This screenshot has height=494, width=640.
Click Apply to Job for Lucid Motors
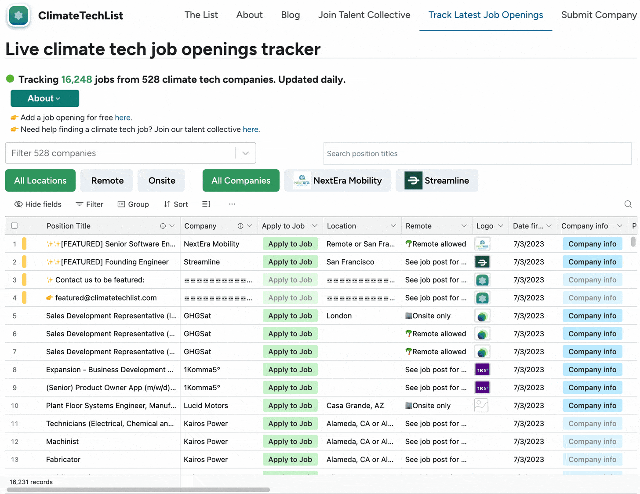click(x=290, y=406)
